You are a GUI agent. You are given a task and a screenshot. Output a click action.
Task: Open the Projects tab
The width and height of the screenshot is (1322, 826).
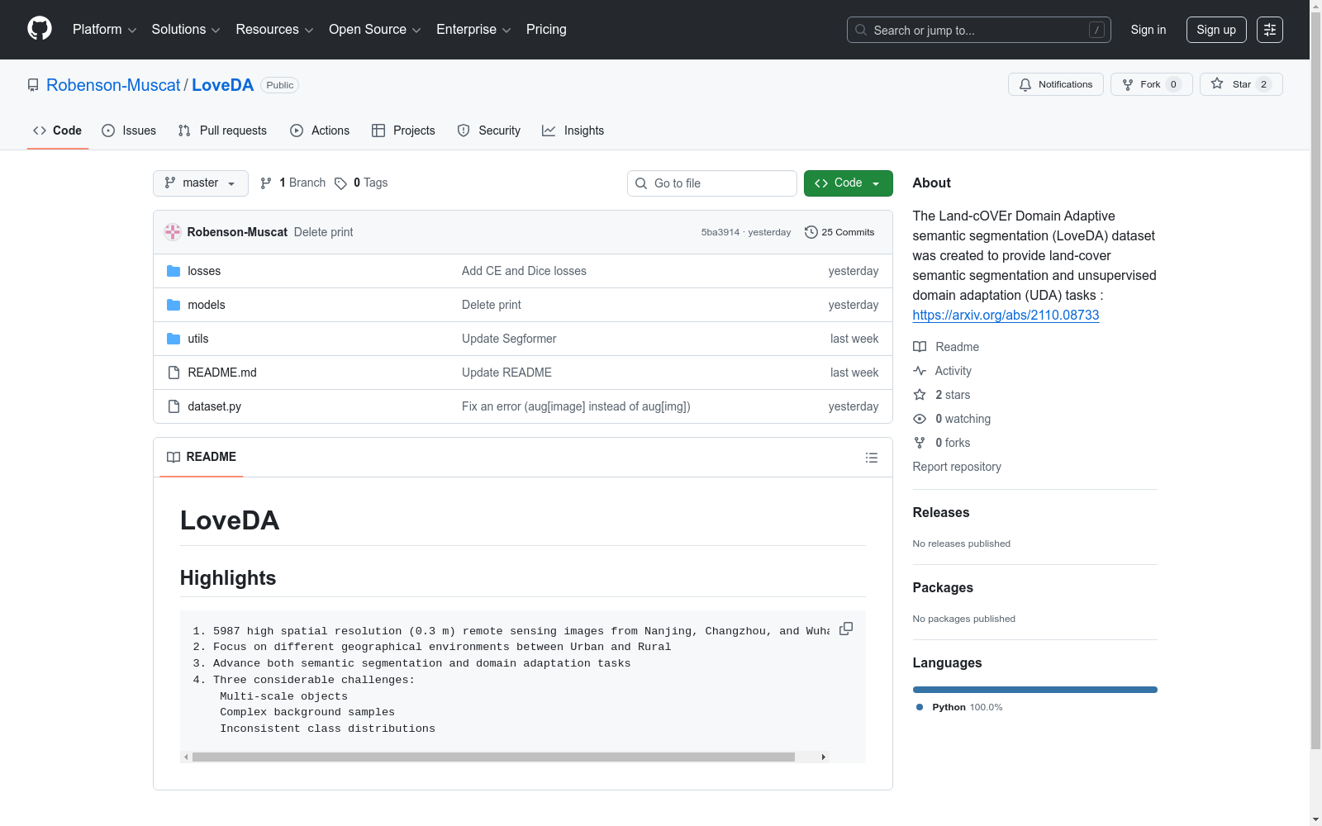click(x=403, y=131)
